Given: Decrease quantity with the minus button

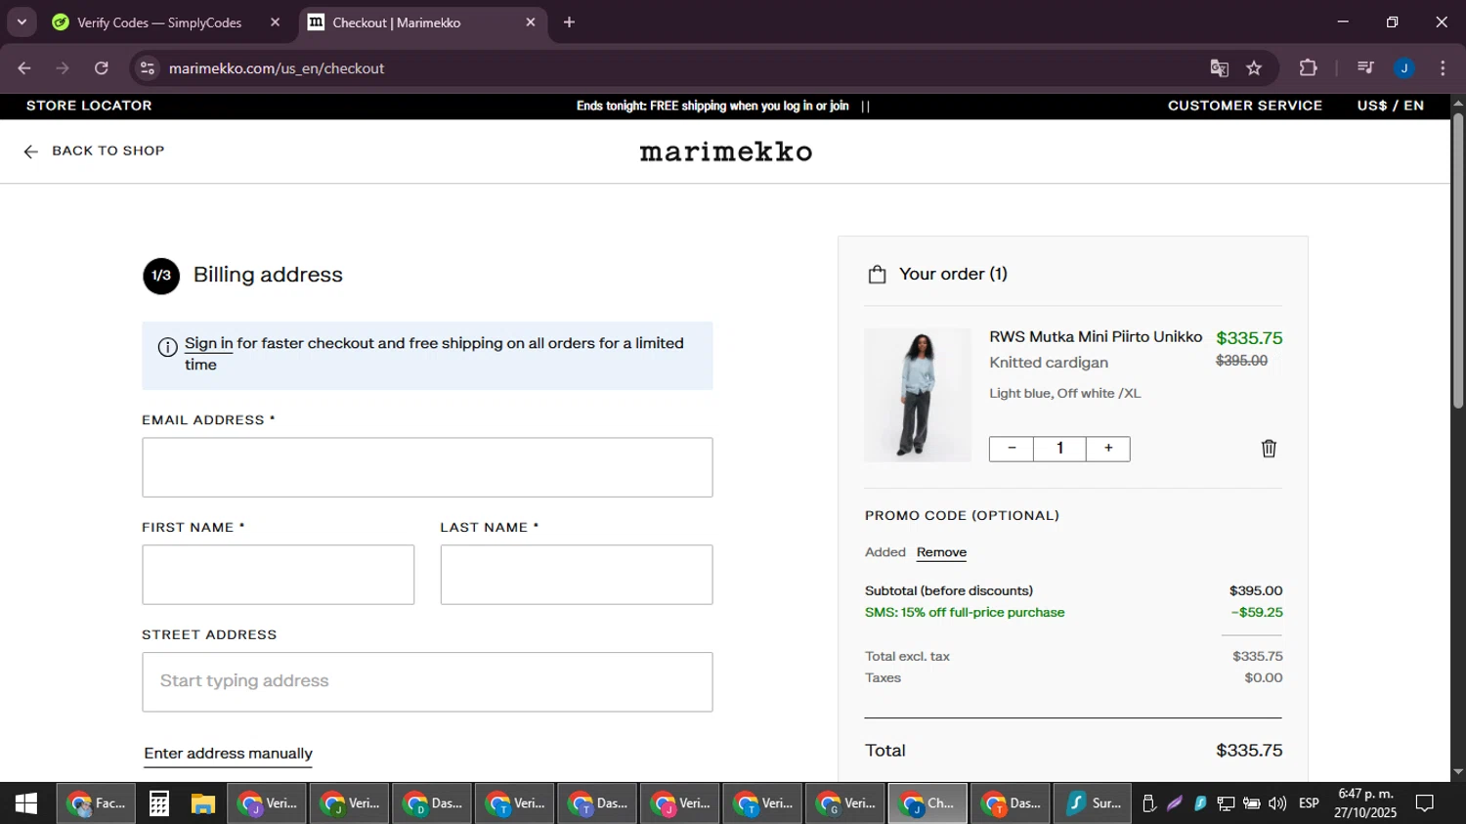Looking at the screenshot, I should 1012,449.
